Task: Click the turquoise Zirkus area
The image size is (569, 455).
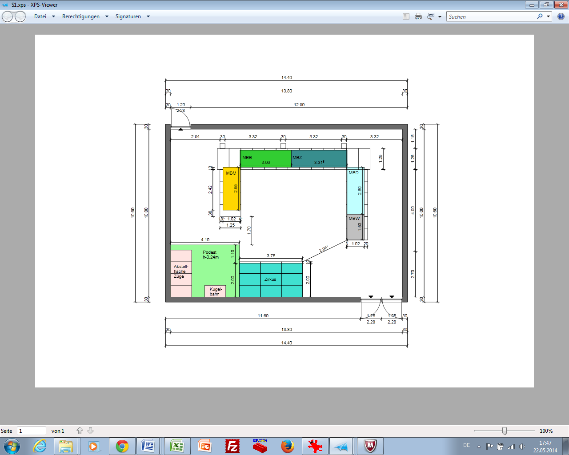Action: click(271, 279)
